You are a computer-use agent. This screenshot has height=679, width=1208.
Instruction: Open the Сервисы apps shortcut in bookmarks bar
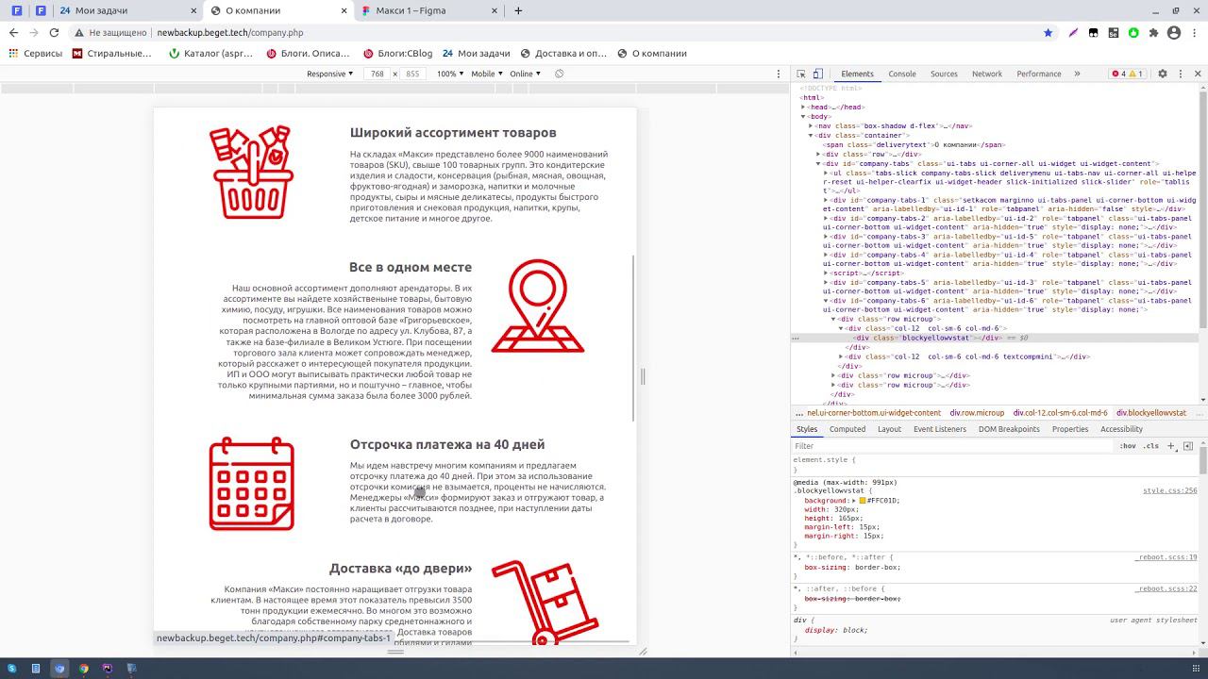click(35, 54)
